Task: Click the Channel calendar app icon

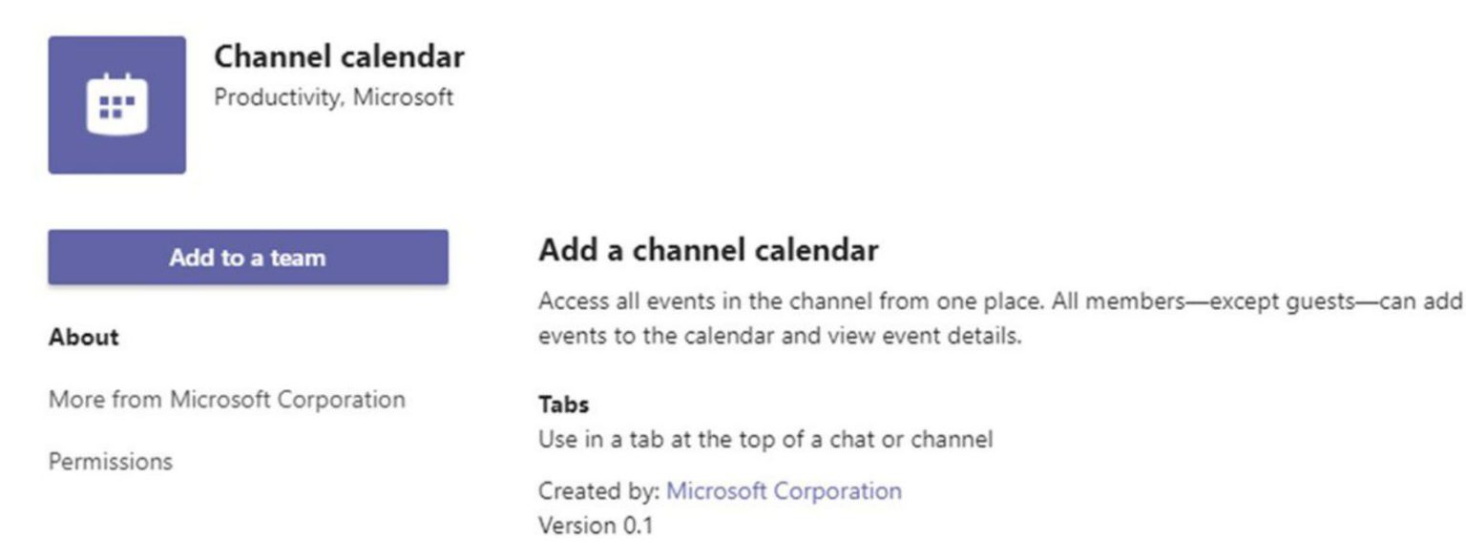Action: 116,105
